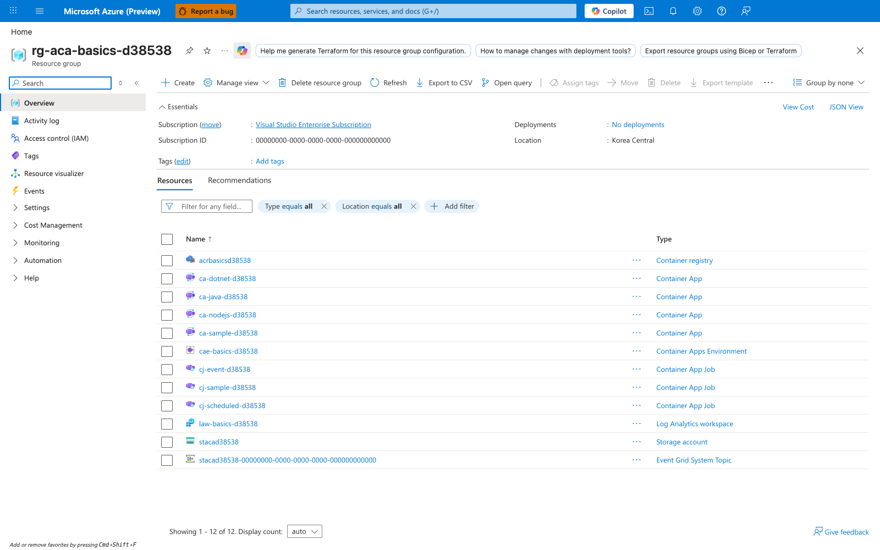Pin resource group to dashboard
This screenshot has height=550, width=880.
(x=189, y=51)
